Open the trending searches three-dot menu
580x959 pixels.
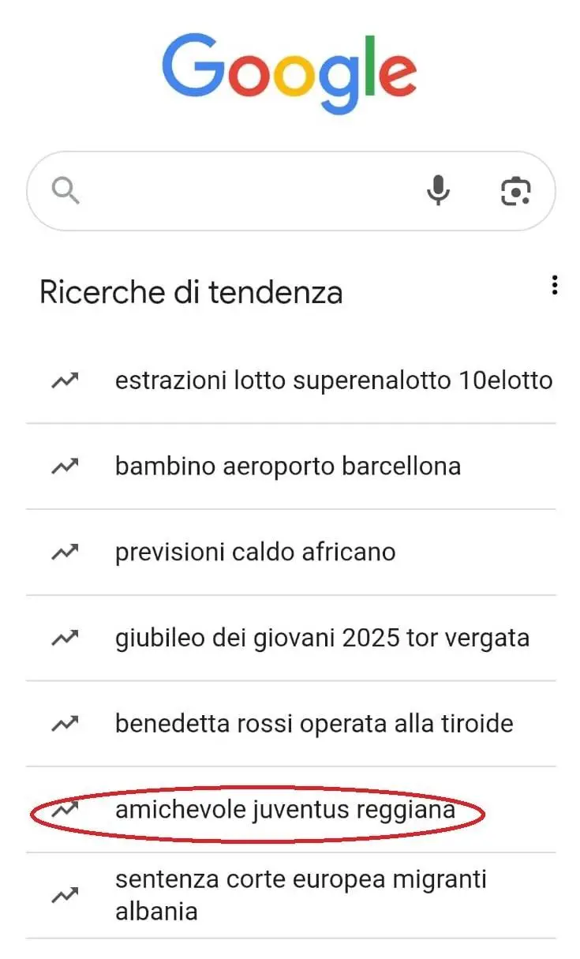click(555, 286)
